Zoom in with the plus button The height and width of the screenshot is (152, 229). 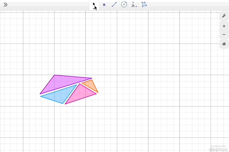224,26
